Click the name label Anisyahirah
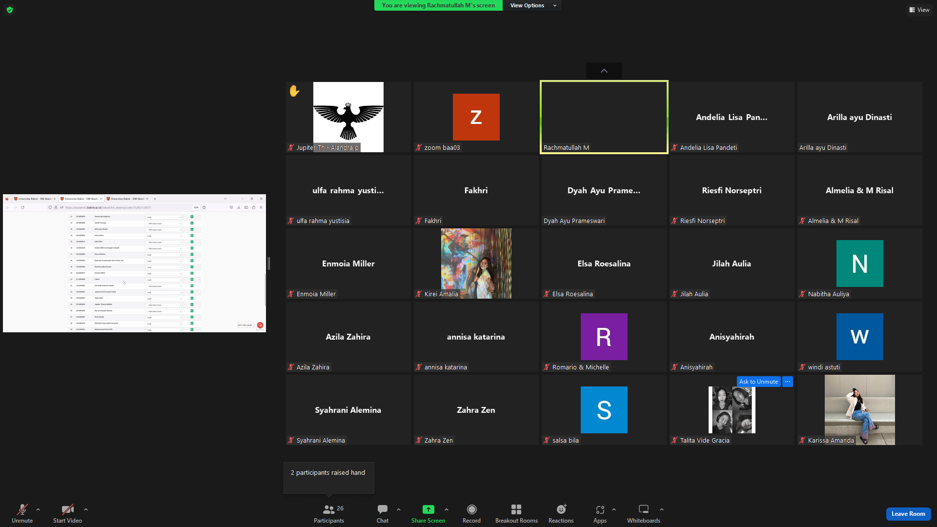This screenshot has width=937, height=527. 696,367
